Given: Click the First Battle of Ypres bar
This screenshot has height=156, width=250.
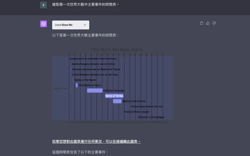Looking at the screenshot, I should [x=77, y=85].
